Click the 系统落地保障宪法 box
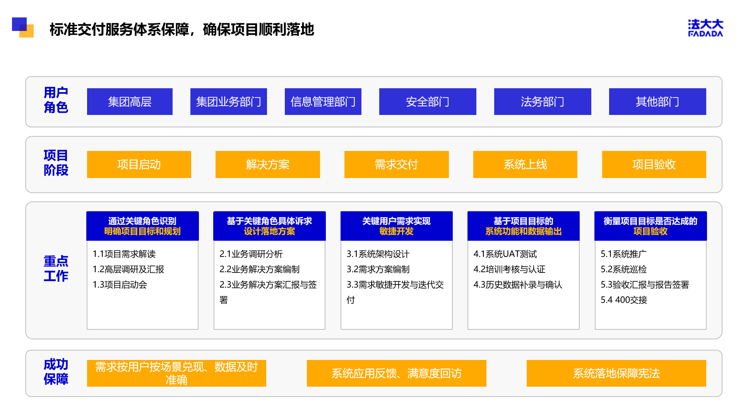 pos(616,373)
